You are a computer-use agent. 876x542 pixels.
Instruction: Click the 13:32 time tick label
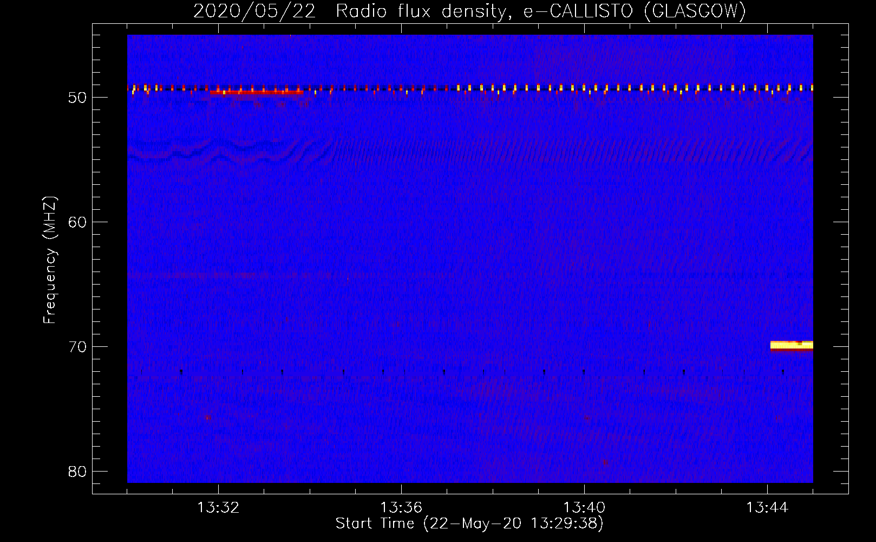(218, 508)
